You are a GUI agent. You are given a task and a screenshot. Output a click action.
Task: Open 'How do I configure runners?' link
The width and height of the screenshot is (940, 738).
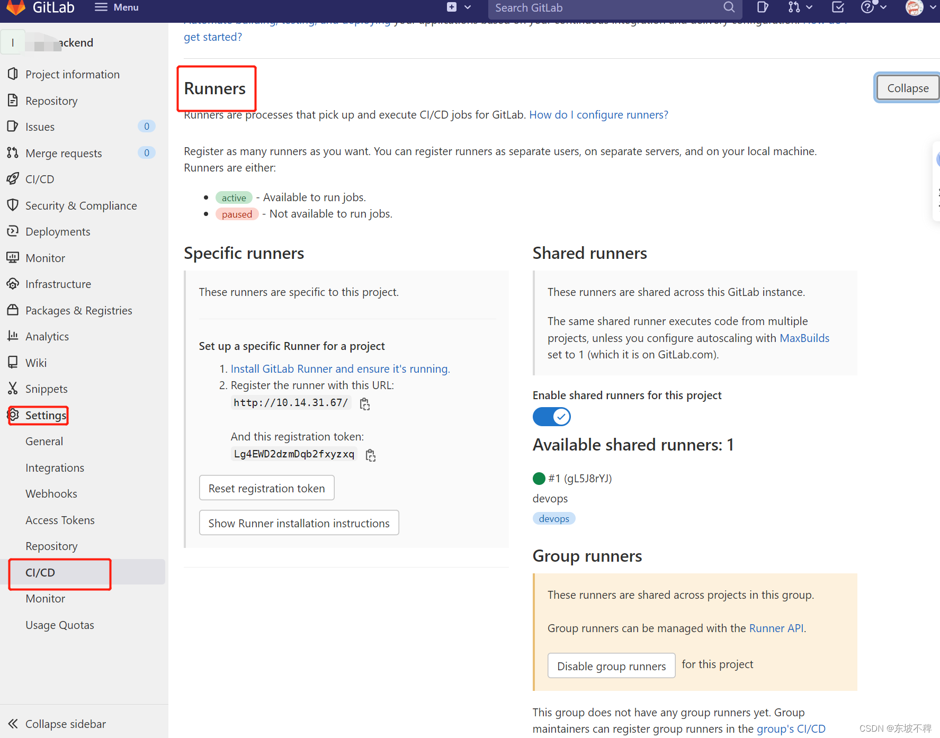coord(598,115)
